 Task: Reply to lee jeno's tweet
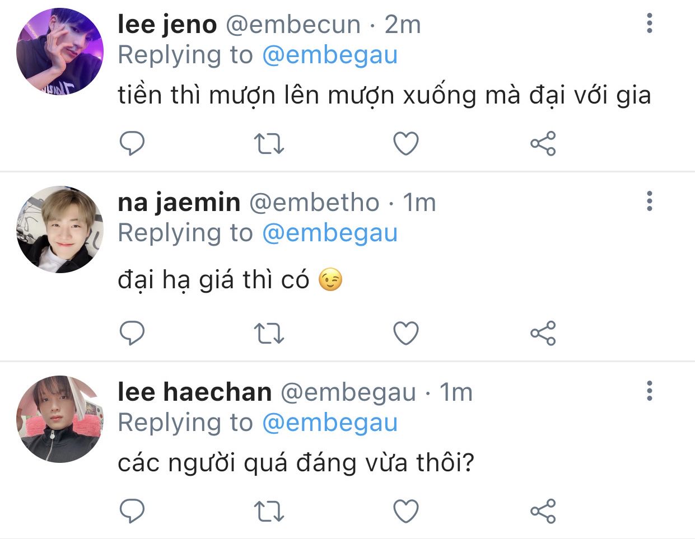(x=132, y=144)
